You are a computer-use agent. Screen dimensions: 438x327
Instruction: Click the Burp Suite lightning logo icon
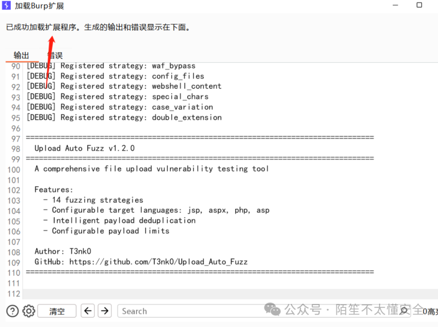[x=6, y=6]
